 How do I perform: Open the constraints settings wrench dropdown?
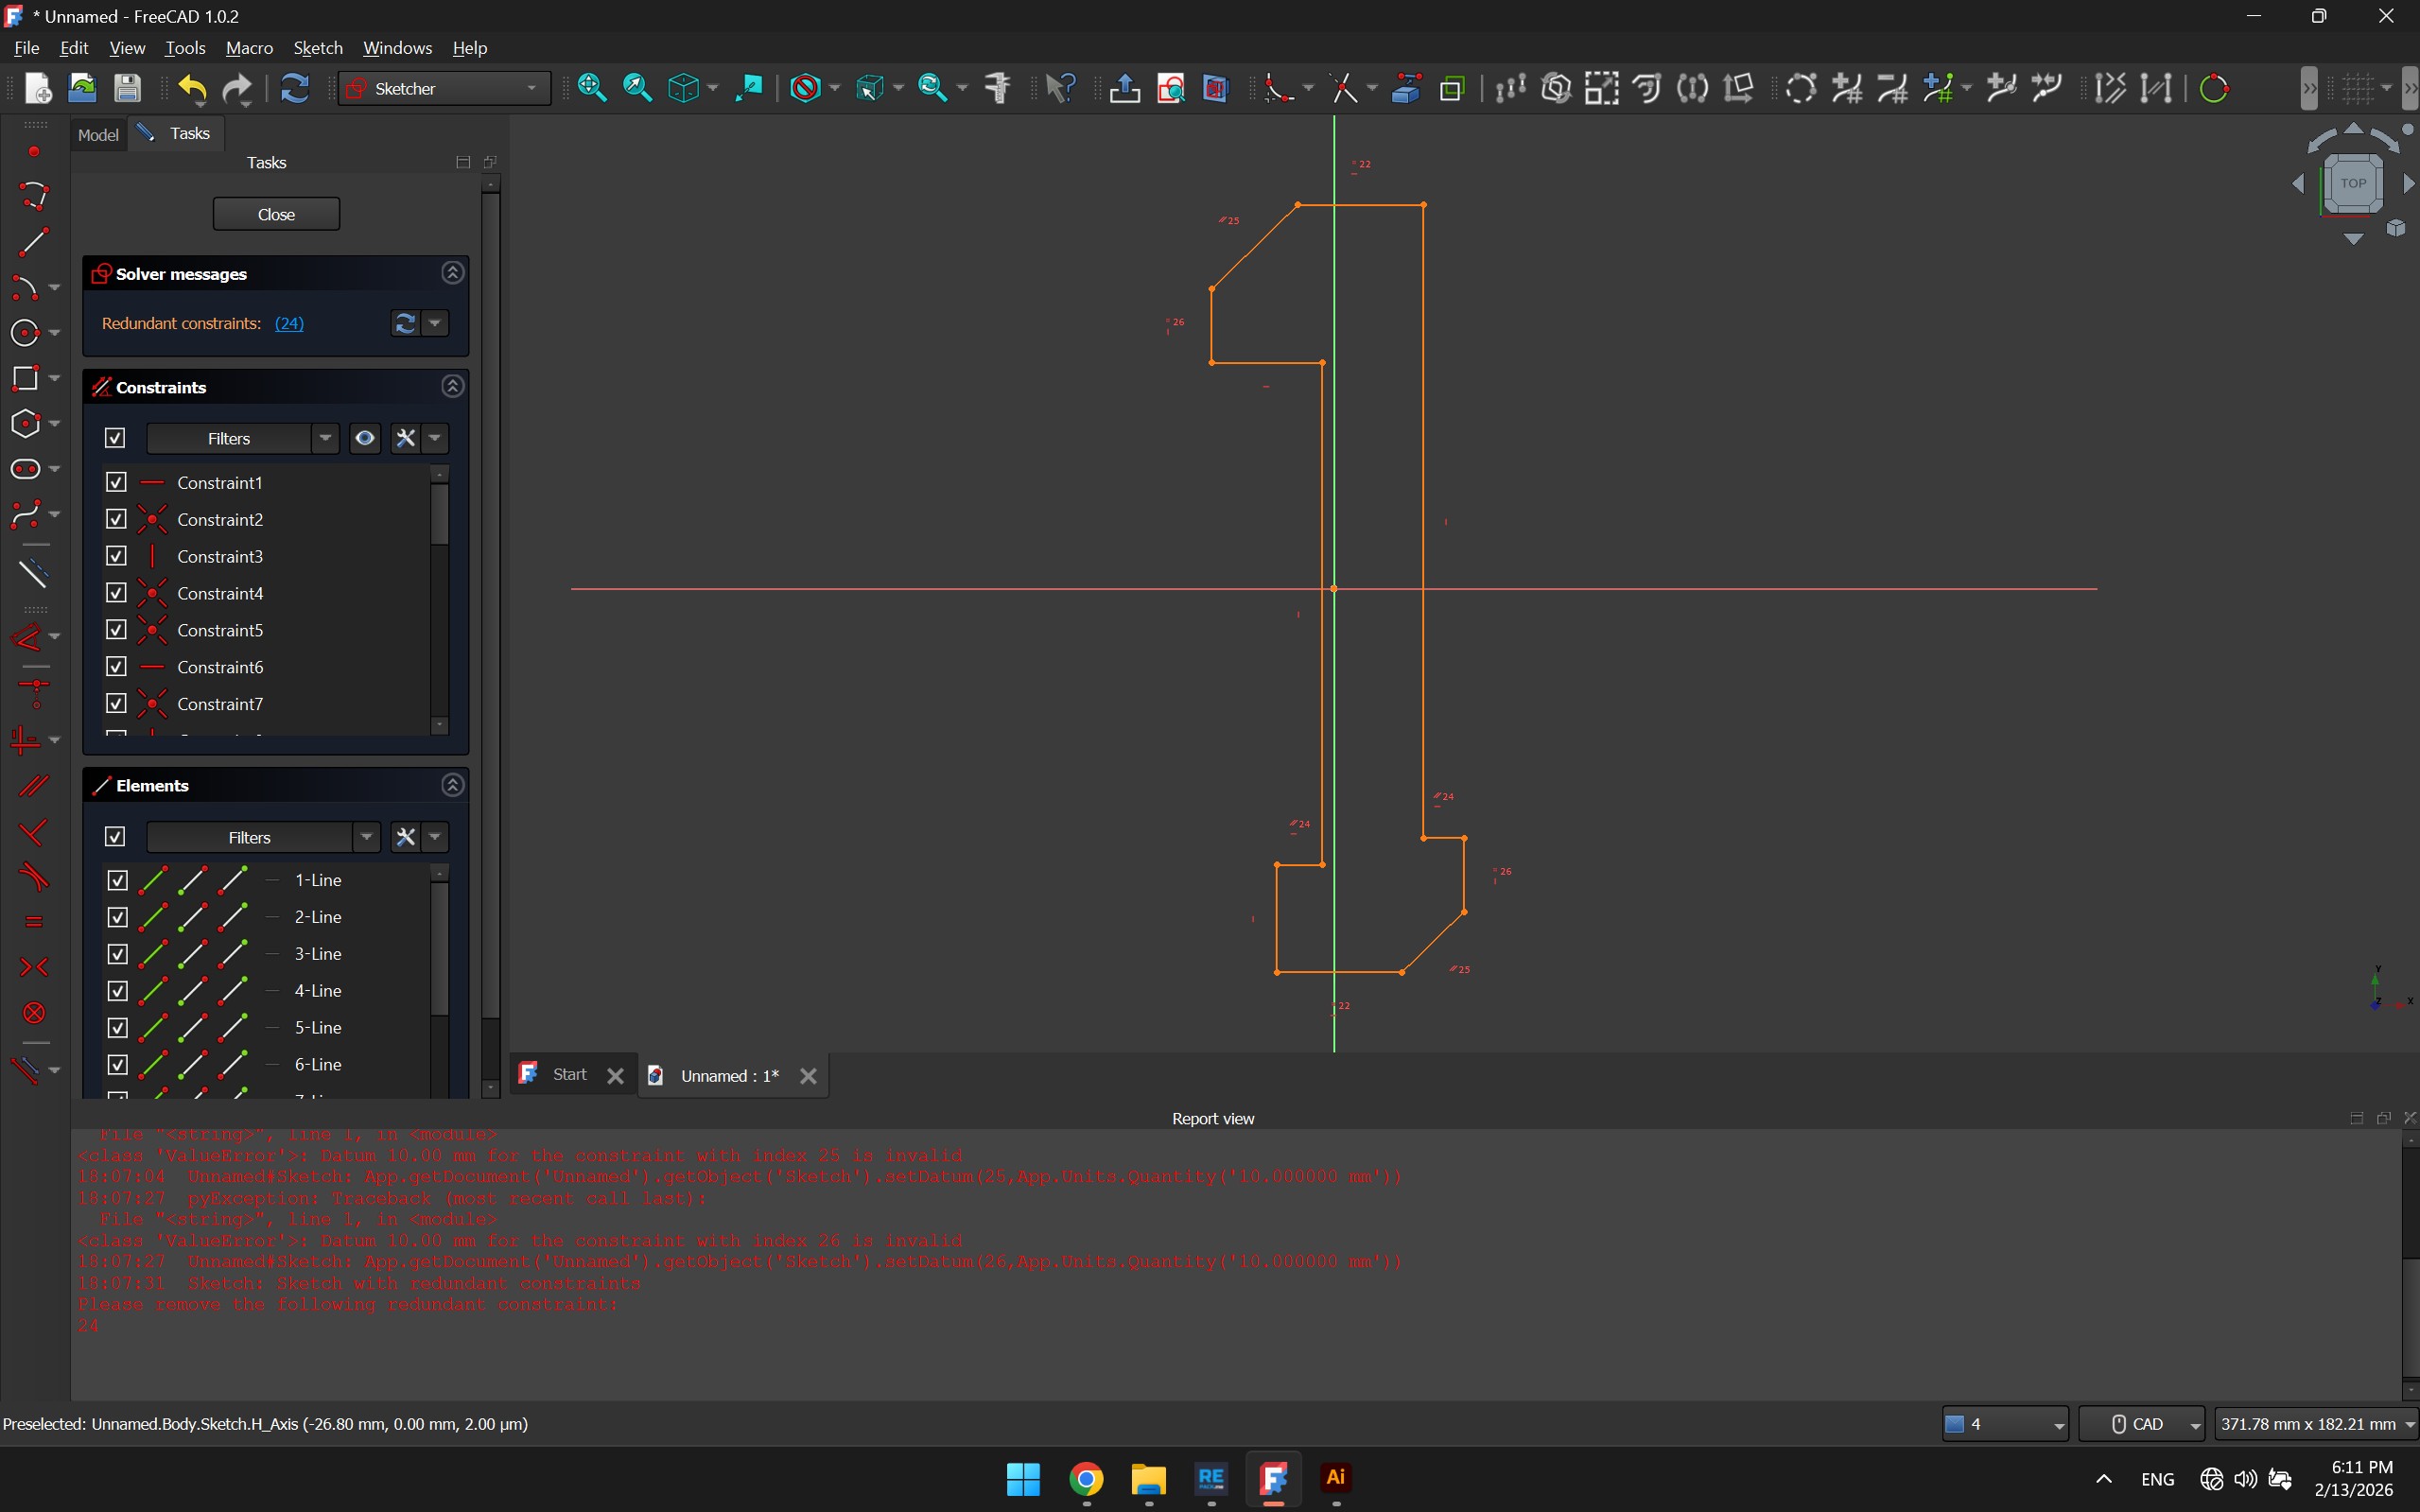pos(436,438)
